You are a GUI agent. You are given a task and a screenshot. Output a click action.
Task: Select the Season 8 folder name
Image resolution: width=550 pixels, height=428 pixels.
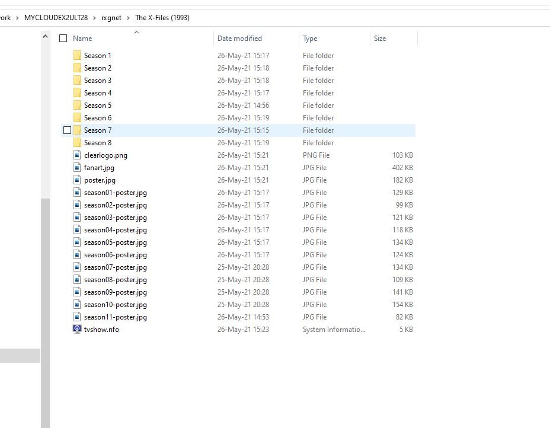point(98,142)
